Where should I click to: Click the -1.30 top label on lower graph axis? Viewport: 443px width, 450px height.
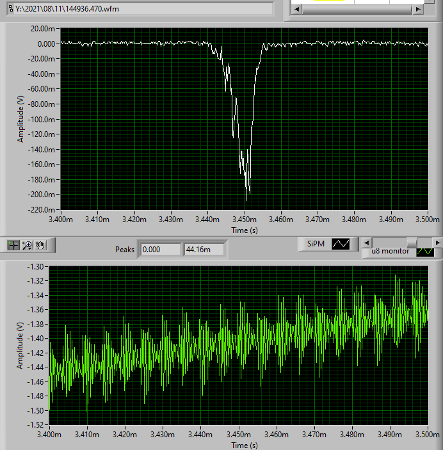(x=37, y=266)
